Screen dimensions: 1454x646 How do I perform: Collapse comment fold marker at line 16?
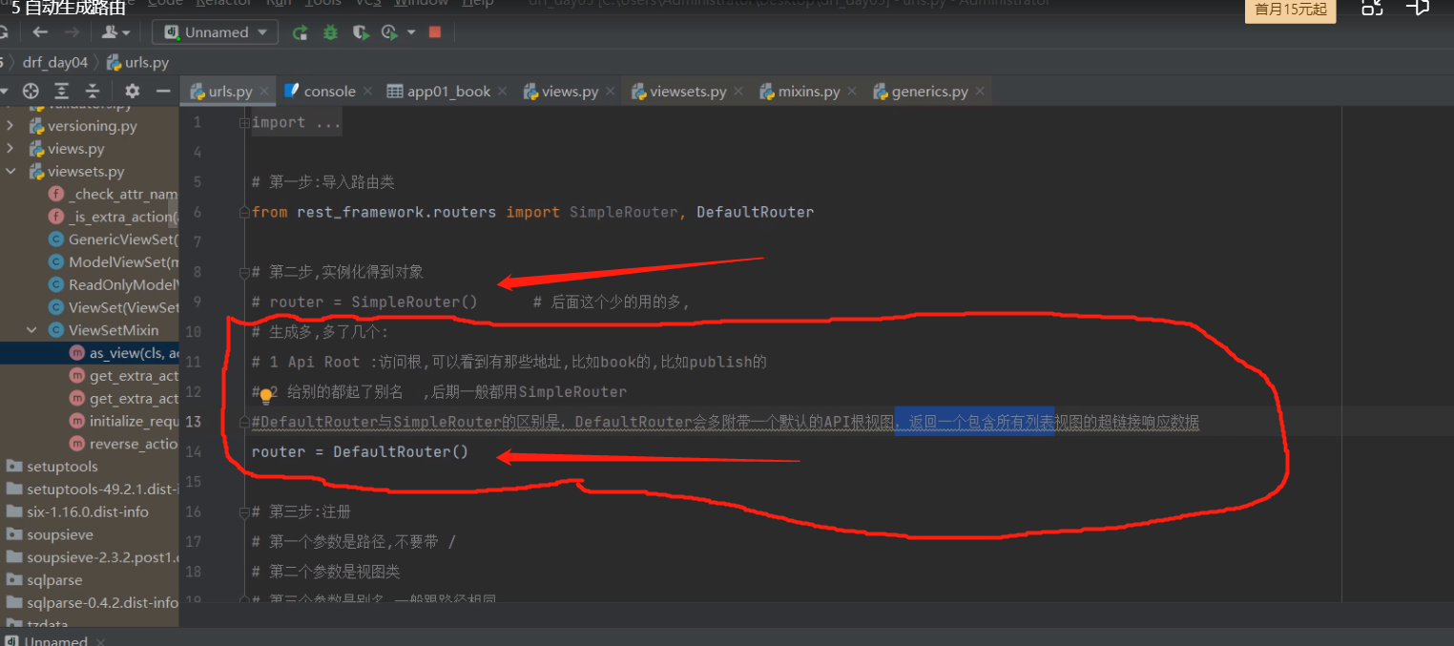244,511
